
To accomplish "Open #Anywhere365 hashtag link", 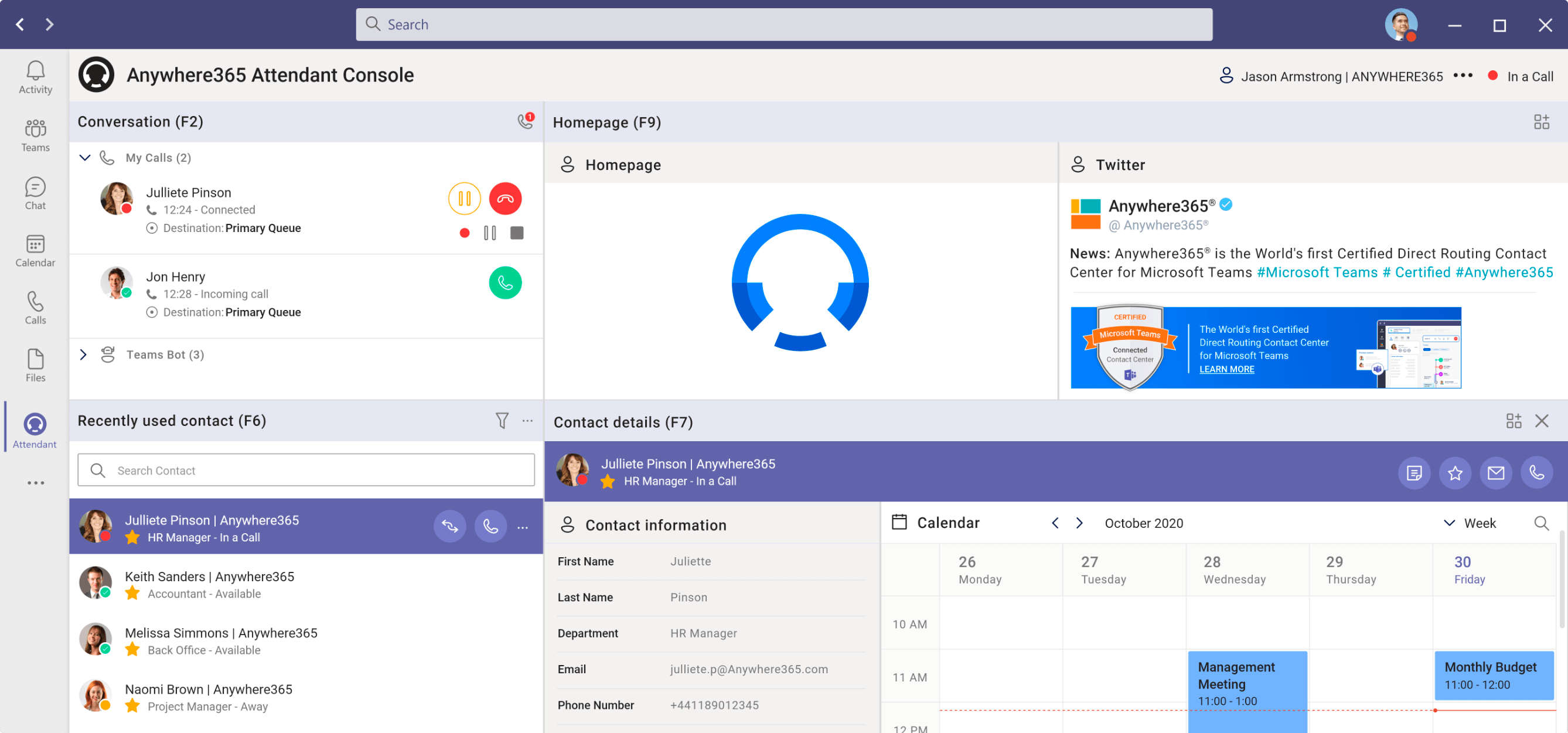I will pyautogui.click(x=1504, y=272).
